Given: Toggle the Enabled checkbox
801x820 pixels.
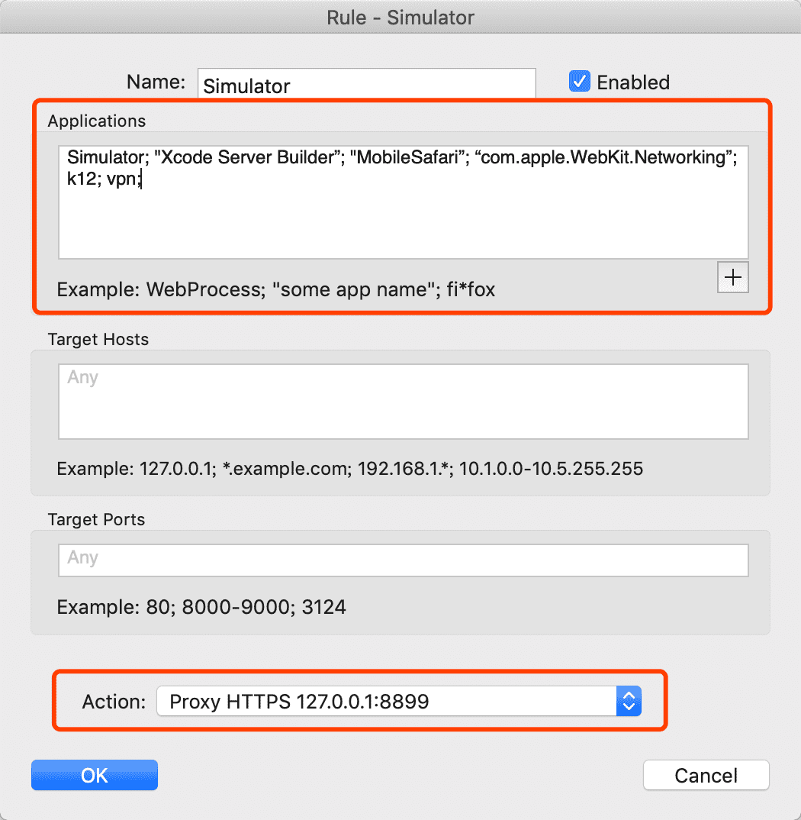Looking at the screenshot, I should [x=580, y=82].
